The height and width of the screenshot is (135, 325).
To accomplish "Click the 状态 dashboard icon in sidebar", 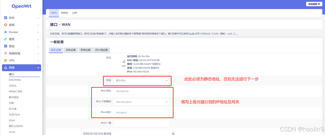I will click(6, 18).
